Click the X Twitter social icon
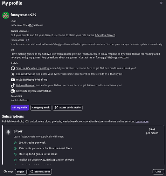The image size is (166, 176). (13, 74)
